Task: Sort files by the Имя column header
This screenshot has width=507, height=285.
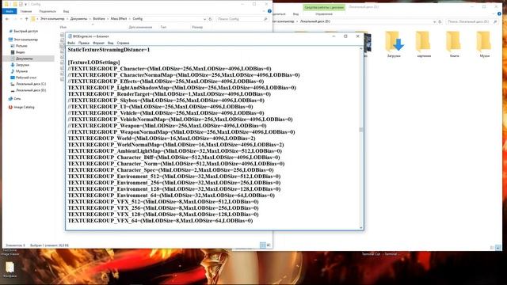Action: point(63,27)
